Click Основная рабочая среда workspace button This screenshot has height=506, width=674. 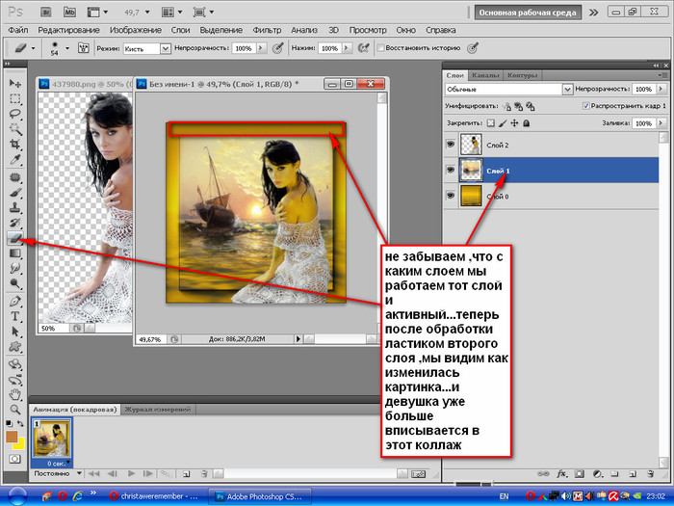click(528, 13)
